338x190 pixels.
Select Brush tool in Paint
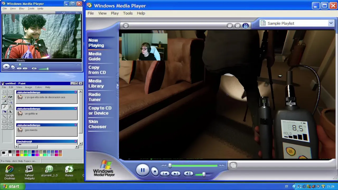(x=10, y=107)
